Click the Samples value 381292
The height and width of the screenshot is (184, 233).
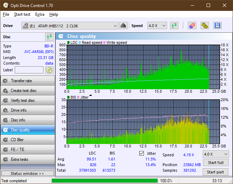click(x=190, y=170)
